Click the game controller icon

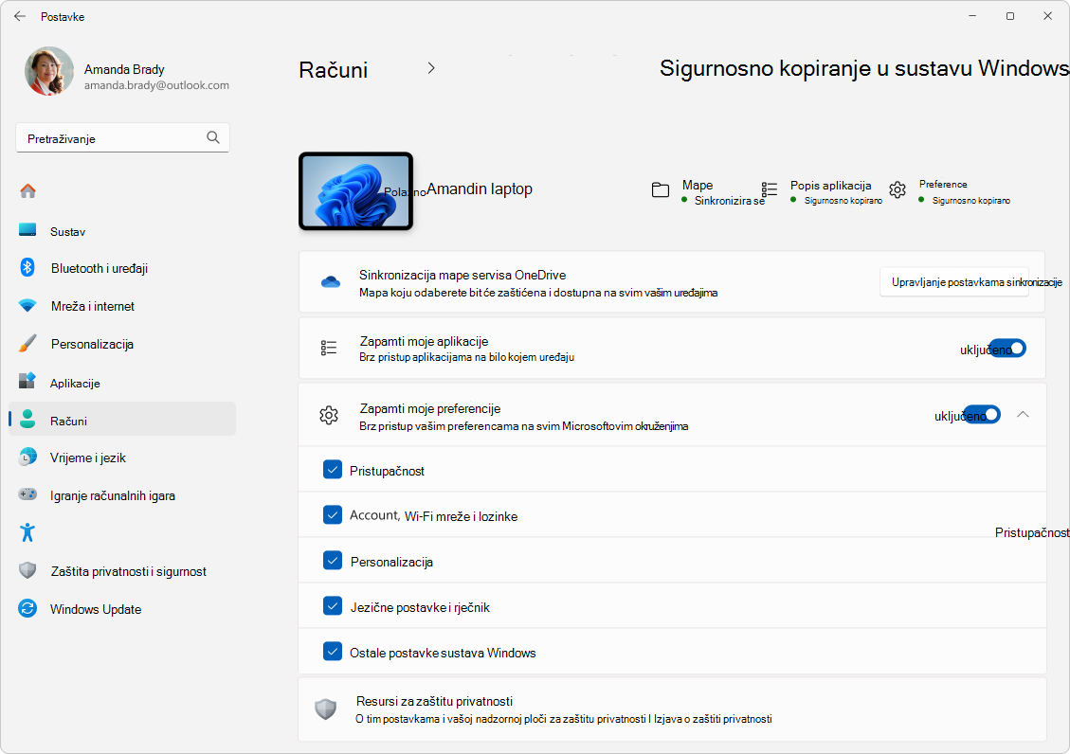(27, 494)
